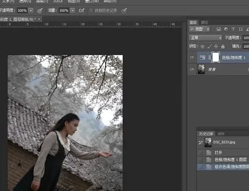Viewport: 249px width, 191px height.
Task: Select the 修改色调/饱和度图层 history state
Action: coord(232,167)
